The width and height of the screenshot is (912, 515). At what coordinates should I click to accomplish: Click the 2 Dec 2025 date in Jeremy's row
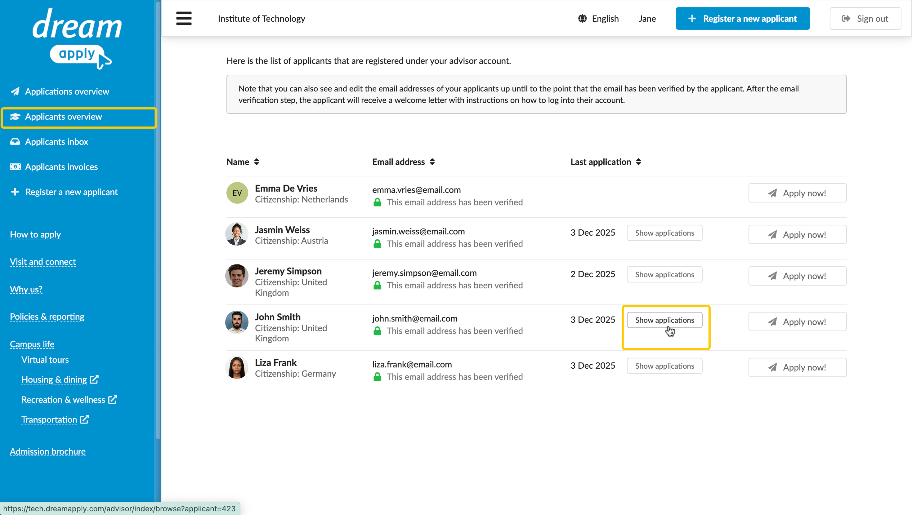pyautogui.click(x=593, y=274)
